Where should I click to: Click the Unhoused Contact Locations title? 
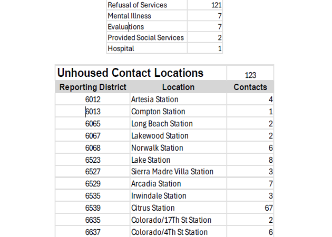pos(130,73)
